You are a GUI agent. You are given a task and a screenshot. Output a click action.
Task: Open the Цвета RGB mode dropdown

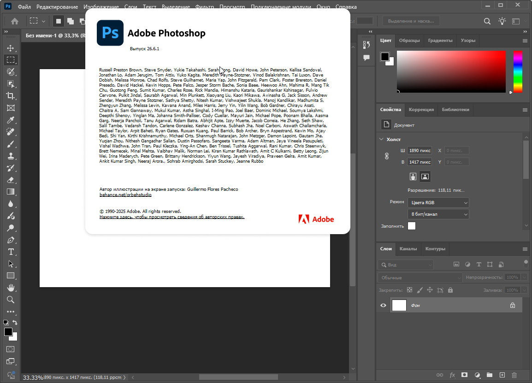coord(438,202)
